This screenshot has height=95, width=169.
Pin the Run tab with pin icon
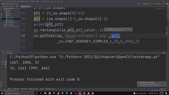pyautogui.click(x=3, y=64)
